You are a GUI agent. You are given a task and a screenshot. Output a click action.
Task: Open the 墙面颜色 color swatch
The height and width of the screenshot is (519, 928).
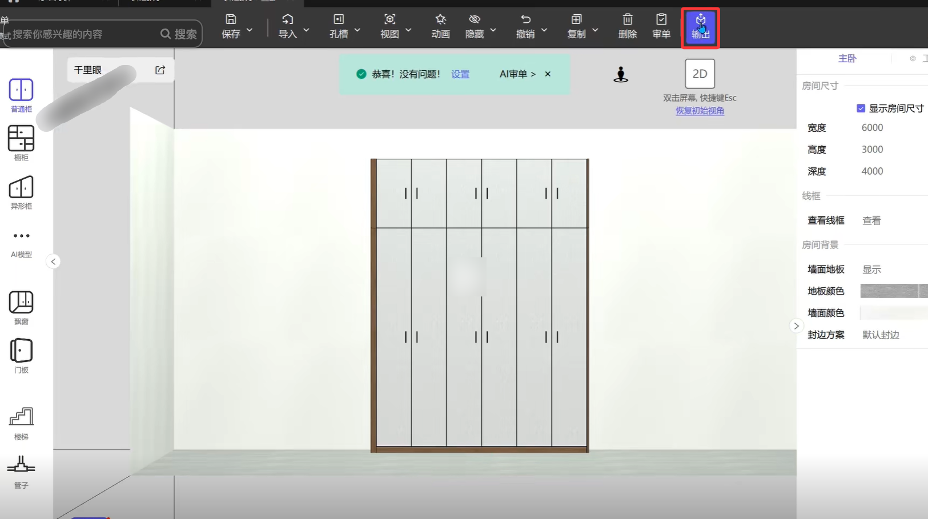coord(894,313)
